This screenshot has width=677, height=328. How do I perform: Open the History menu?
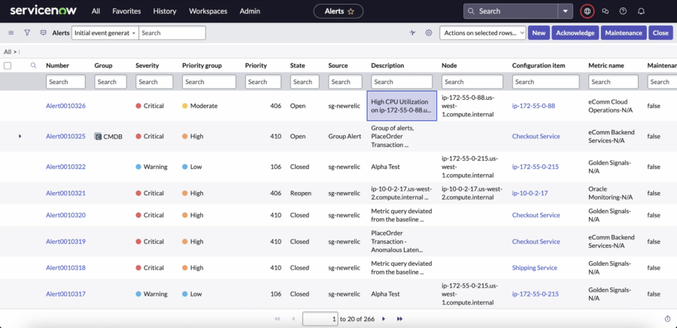[x=165, y=11]
